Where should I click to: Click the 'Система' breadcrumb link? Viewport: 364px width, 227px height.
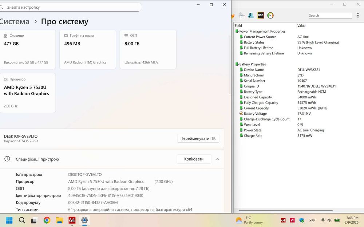point(15,21)
